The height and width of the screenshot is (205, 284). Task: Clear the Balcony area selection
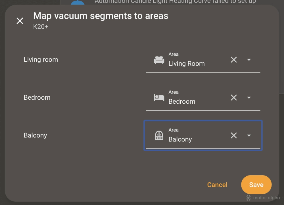pyautogui.click(x=233, y=135)
